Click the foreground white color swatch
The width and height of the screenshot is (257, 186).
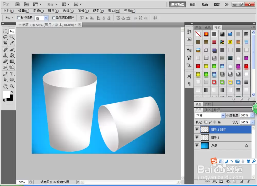point(6,94)
